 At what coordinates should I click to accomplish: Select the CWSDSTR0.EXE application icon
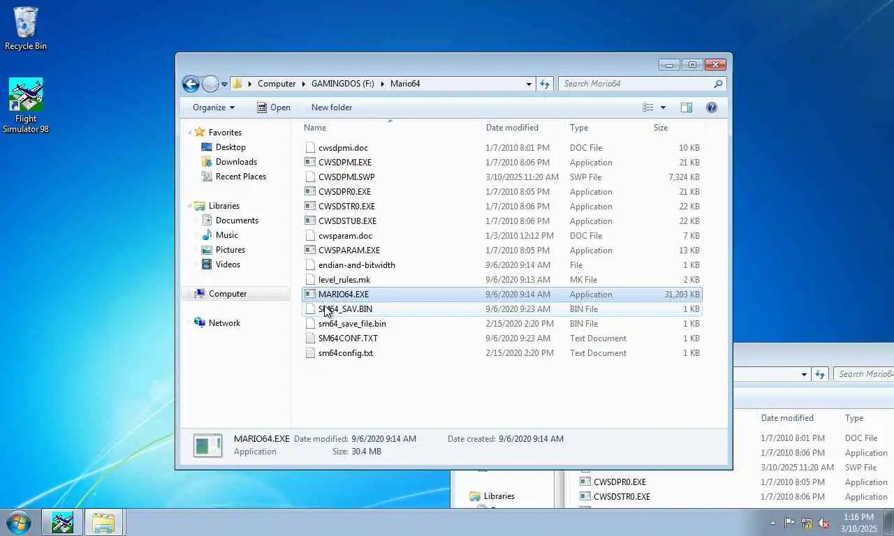[311, 207]
